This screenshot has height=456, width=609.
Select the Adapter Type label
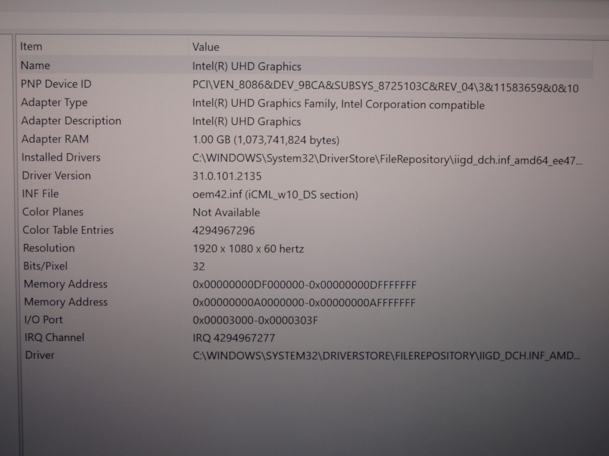54,103
